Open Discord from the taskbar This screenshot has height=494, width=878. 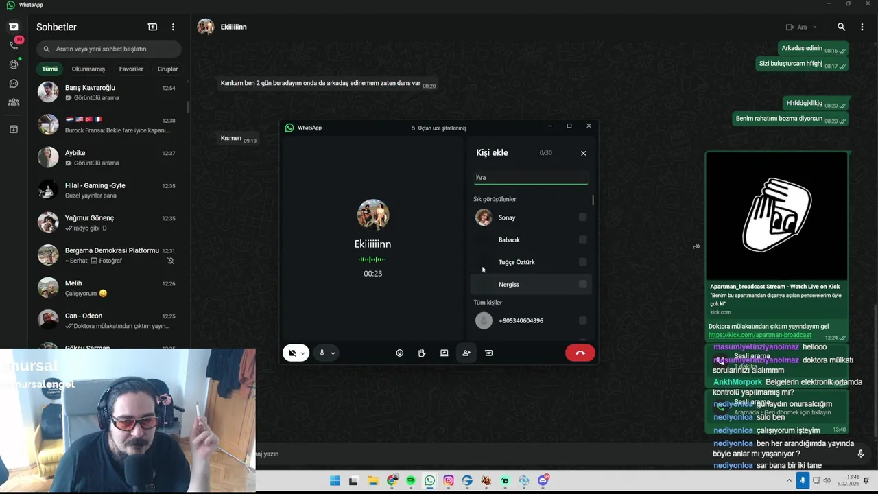pyautogui.click(x=543, y=481)
